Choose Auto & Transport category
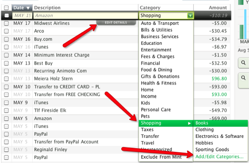Screen dimensions: 249x163 (160, 23)
